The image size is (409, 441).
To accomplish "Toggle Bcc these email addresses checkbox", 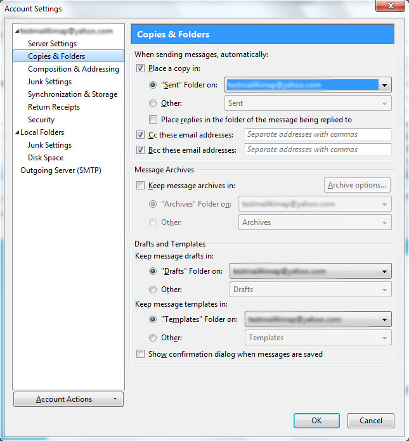I will pyautogui.click(x=141, y=150).
